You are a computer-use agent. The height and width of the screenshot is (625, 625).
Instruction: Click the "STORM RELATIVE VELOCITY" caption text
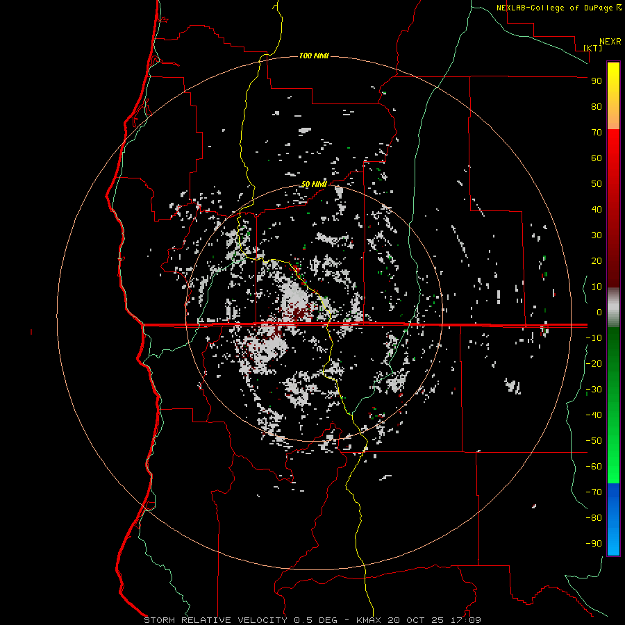coord(215,620)
